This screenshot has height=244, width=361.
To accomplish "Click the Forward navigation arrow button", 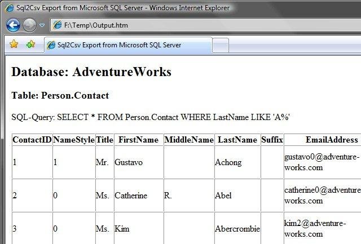I will 29,25.
